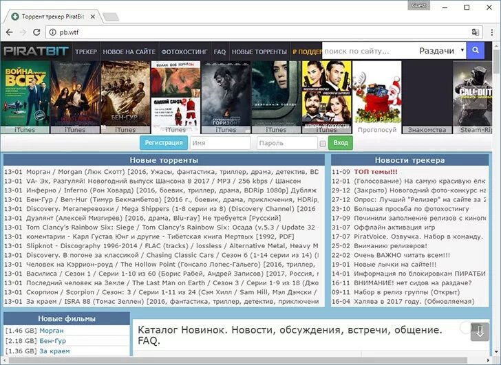Open the Девушка в поезде poster
The width and height of the screenshot is (501, 365).
(x=276, y=97)
